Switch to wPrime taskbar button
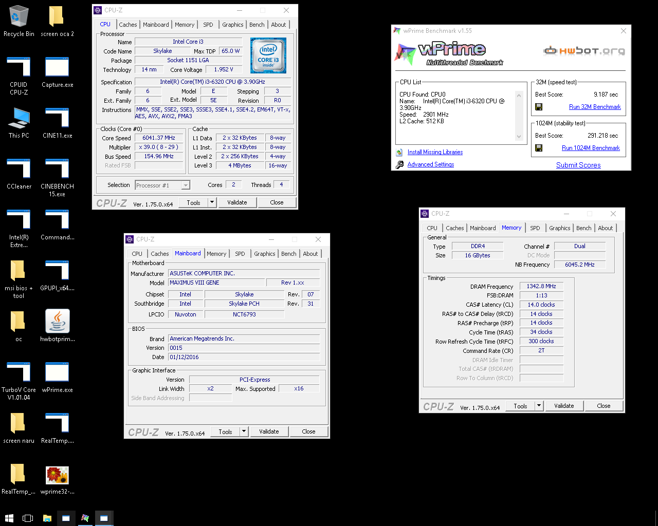 pyautogui.click(x=85, y=518)
